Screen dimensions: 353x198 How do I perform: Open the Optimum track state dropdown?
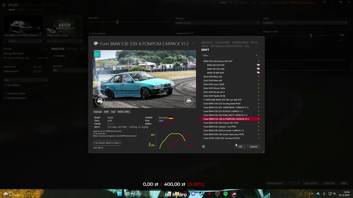click(305, 23)
